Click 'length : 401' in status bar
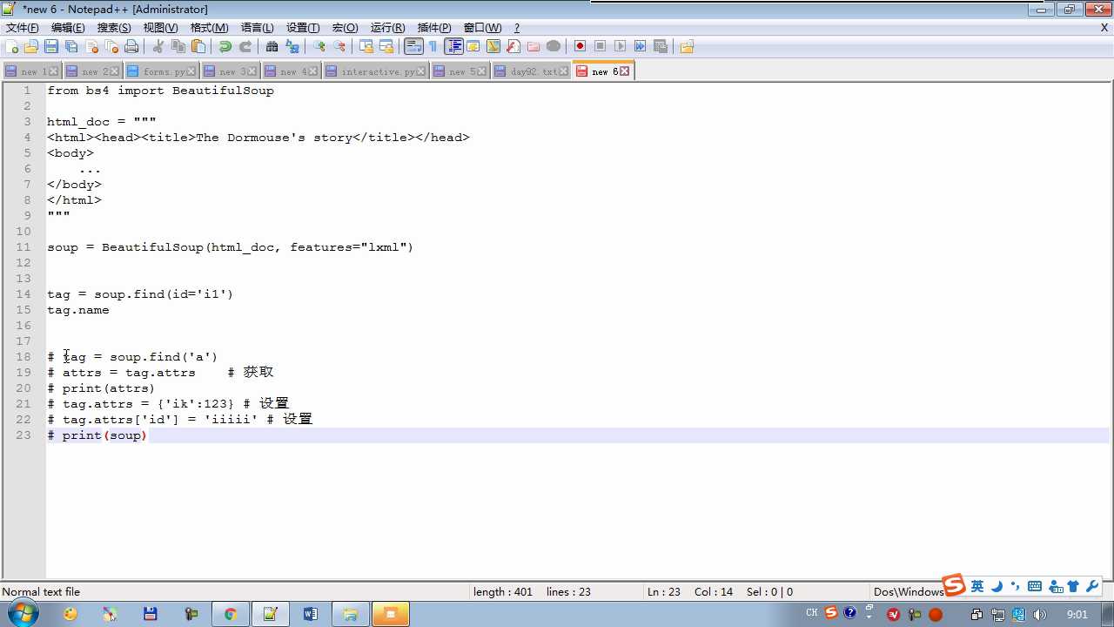The height and width of the screenshot is (627, 1114). [503, 592]
